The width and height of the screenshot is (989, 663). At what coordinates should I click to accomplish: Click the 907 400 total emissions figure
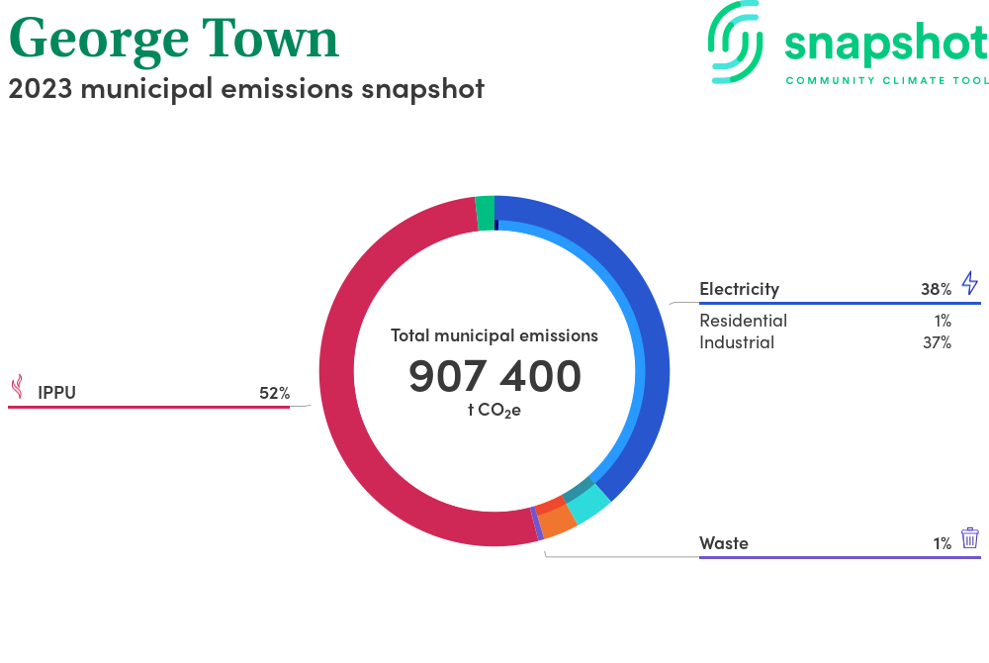[x=494, y=377]
